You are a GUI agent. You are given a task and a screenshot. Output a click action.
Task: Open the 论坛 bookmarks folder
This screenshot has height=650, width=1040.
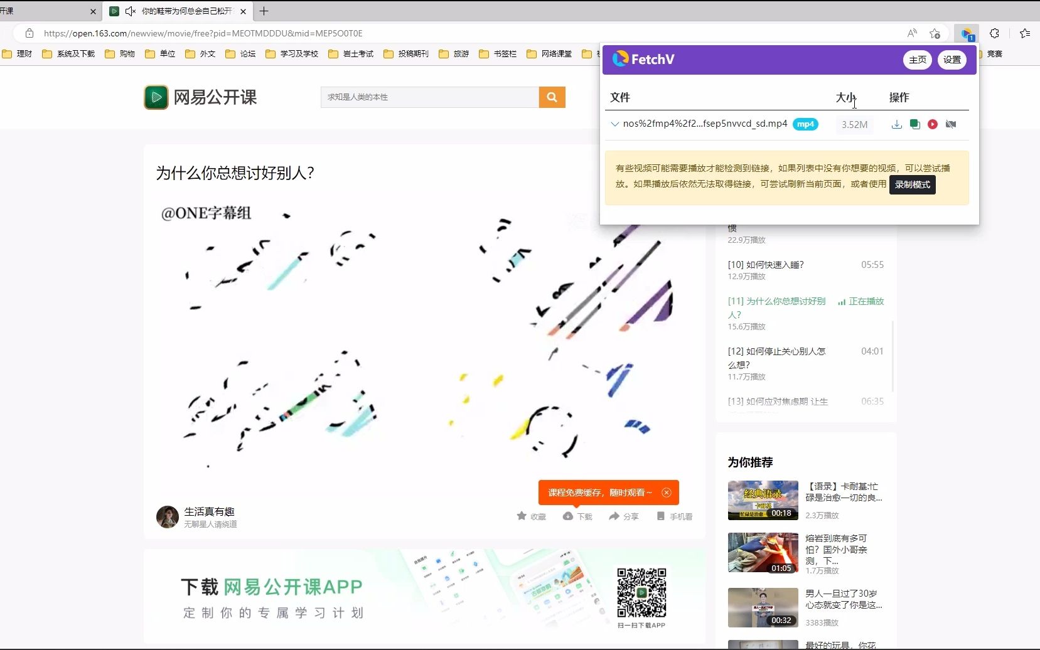[x=240, y=54]
